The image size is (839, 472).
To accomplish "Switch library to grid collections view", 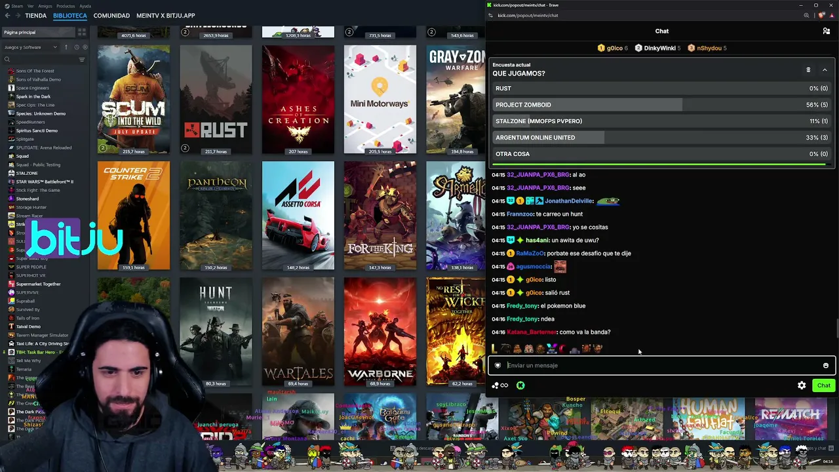I will (x=82, y=32).
